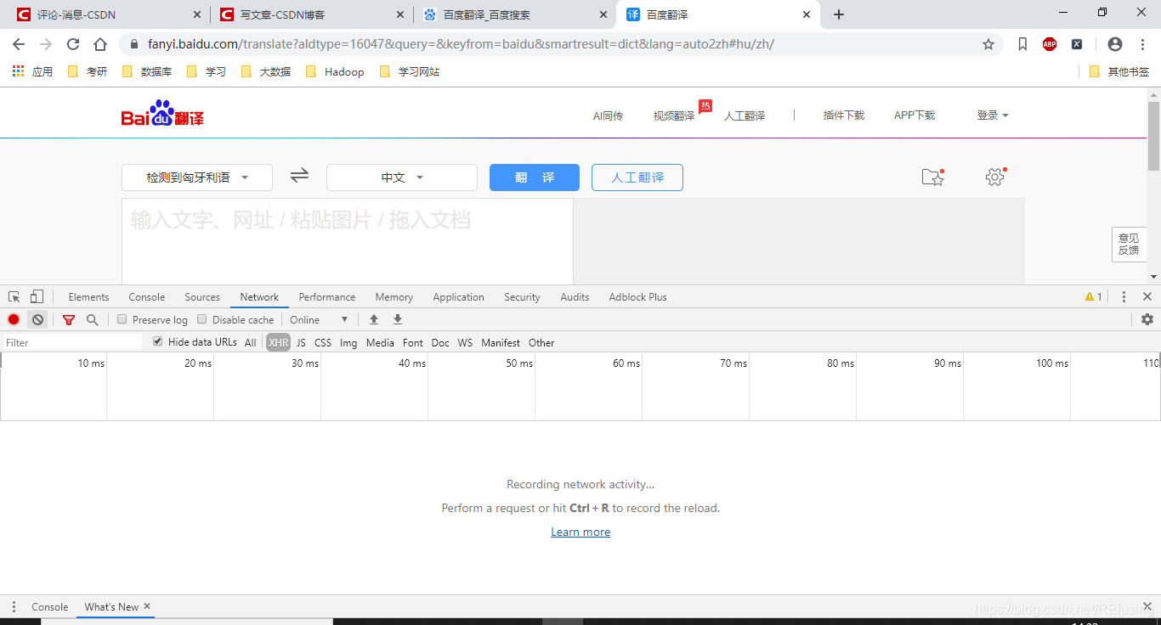Screen dimensions: 1161x625
Task: Open the 考研 bookmarks folder
Action: pyautogui.click(x=88, y=71)
